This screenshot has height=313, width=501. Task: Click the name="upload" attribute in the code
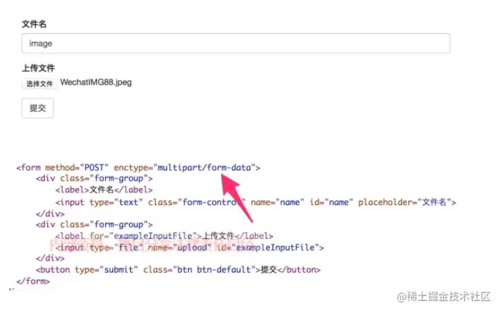pos(179,248)
